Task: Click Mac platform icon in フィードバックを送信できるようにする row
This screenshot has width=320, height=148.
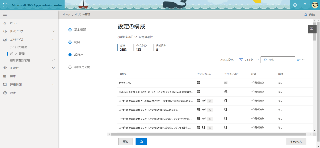Action: [x=203, y=109]
